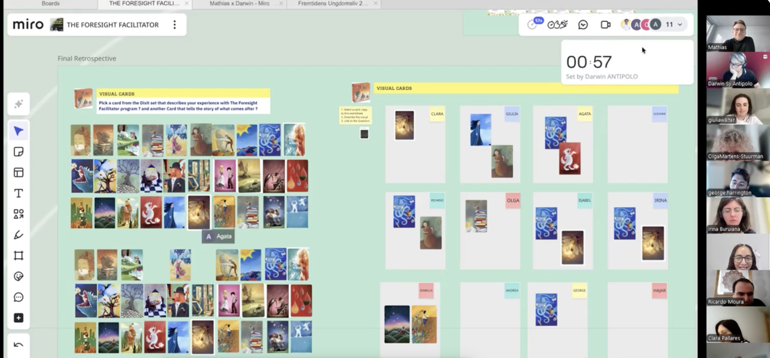The width and height of the screenshot is (770, 358).
Task: Select the Text tool
Action: [19, 193]
